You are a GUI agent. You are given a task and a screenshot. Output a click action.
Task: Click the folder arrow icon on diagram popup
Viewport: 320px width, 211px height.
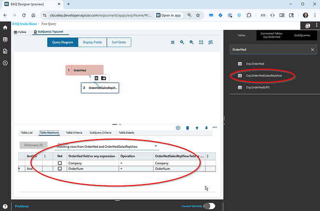tap(103, 78)
